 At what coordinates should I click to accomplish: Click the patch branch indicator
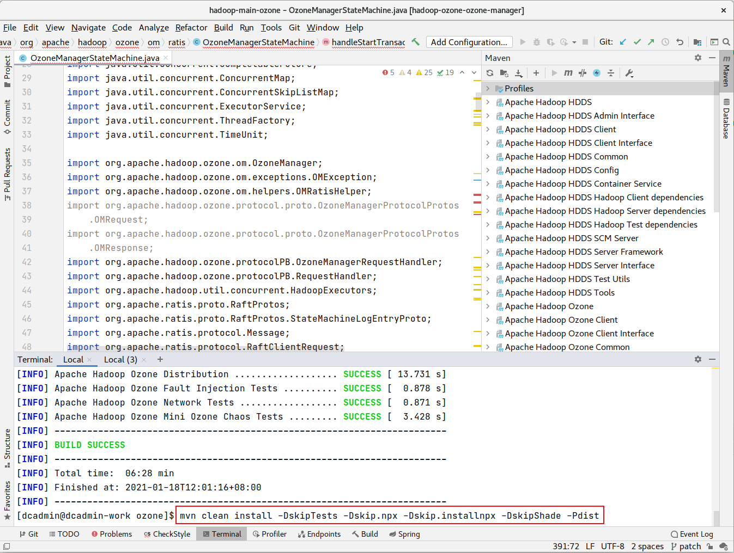(685, 546)
